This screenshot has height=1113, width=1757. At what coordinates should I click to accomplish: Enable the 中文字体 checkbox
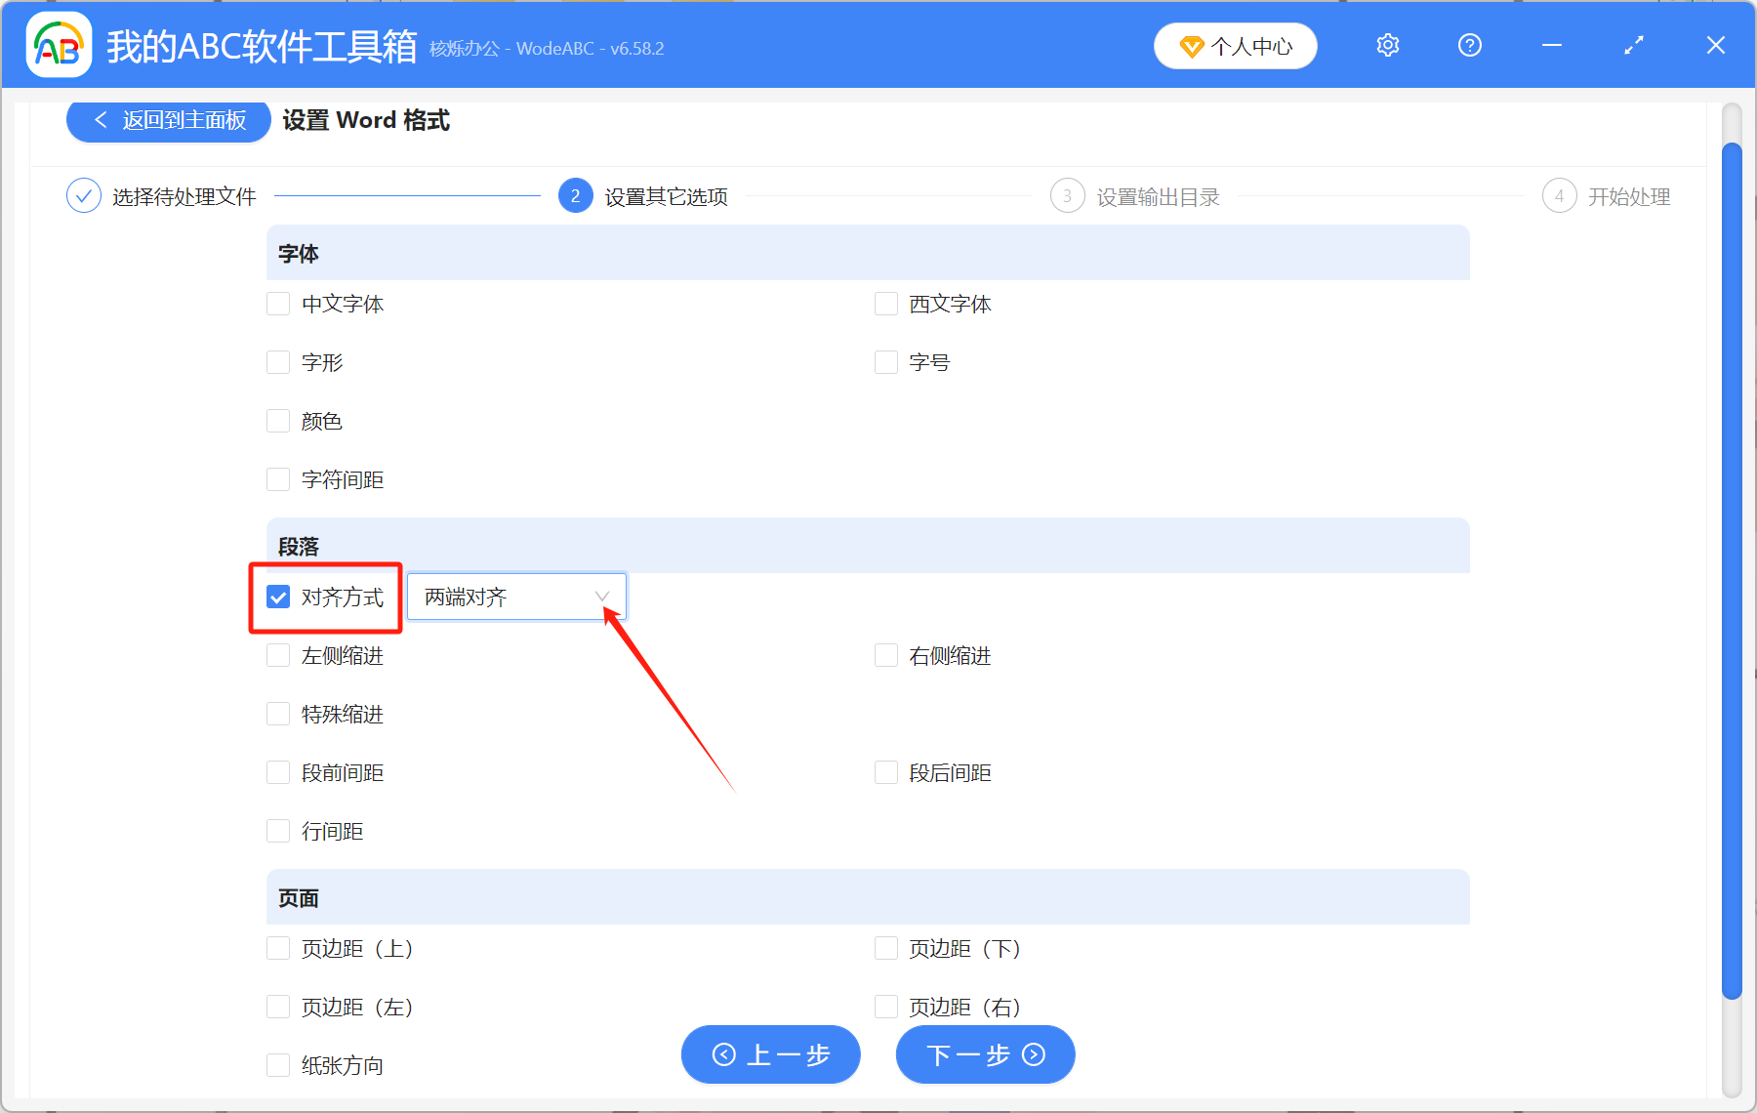point(278,304)
